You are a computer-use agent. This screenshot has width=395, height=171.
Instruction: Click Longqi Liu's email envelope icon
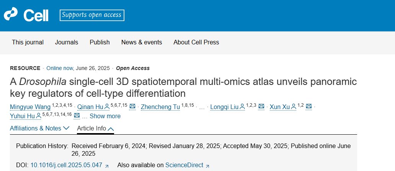point(261,107)
